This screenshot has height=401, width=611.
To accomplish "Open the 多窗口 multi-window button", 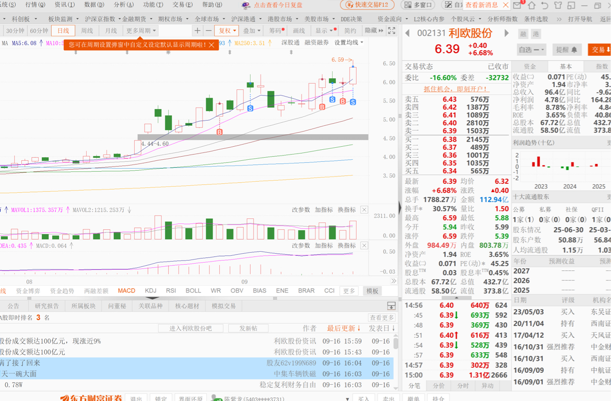I will pos(418,5).
